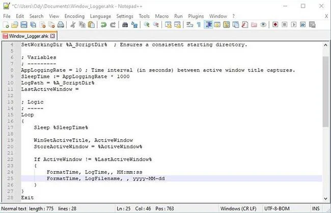This screenshot has height=213, width=331.
Task: Print the document with printer icon
Action: 61,25
